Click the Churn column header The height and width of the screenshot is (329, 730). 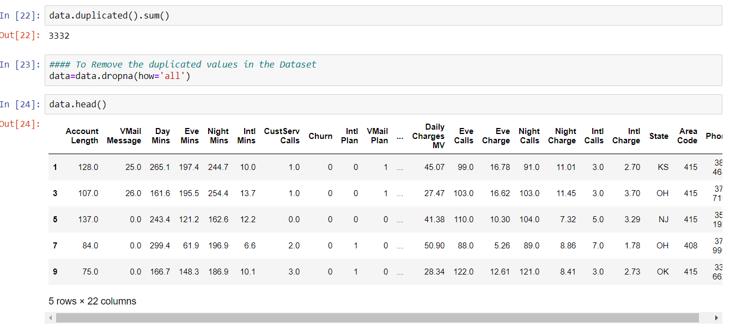pyautogui.click(x=320, y=136)
